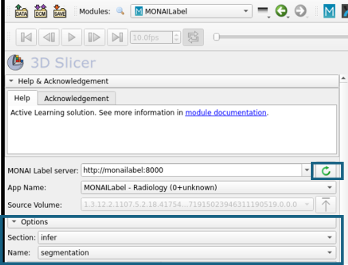
Task: Click the sequence frame slider handle
Action: pyautogui.click(x=216, y=38)
